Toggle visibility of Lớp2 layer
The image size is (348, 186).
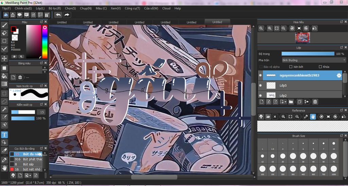[x=261, y=96]
